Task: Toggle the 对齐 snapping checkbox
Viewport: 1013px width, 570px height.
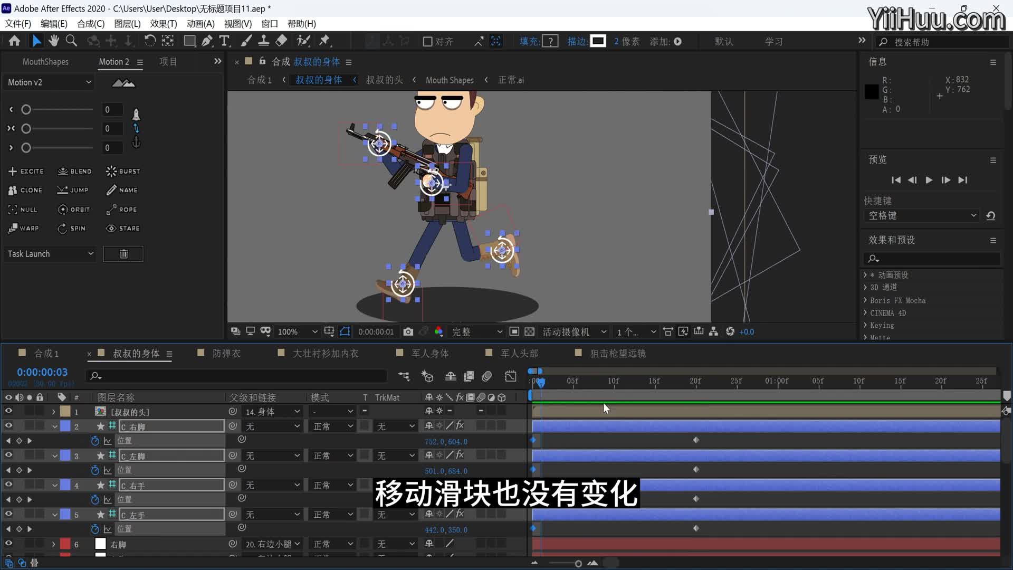Action: tap(428, 41)
